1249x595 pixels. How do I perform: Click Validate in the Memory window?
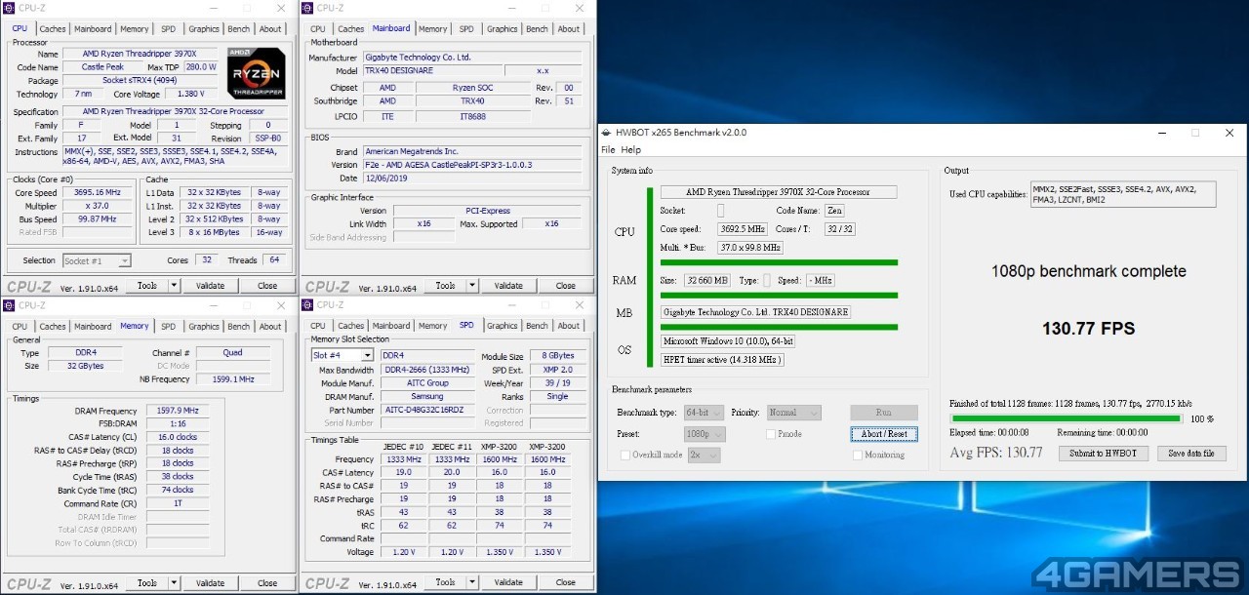coord(210,583)
